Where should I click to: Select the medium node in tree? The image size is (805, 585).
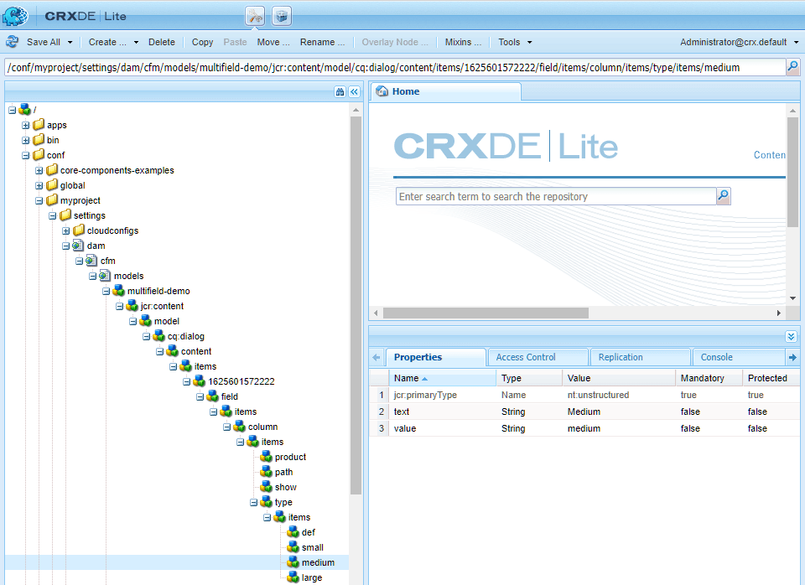coord(318,562)
